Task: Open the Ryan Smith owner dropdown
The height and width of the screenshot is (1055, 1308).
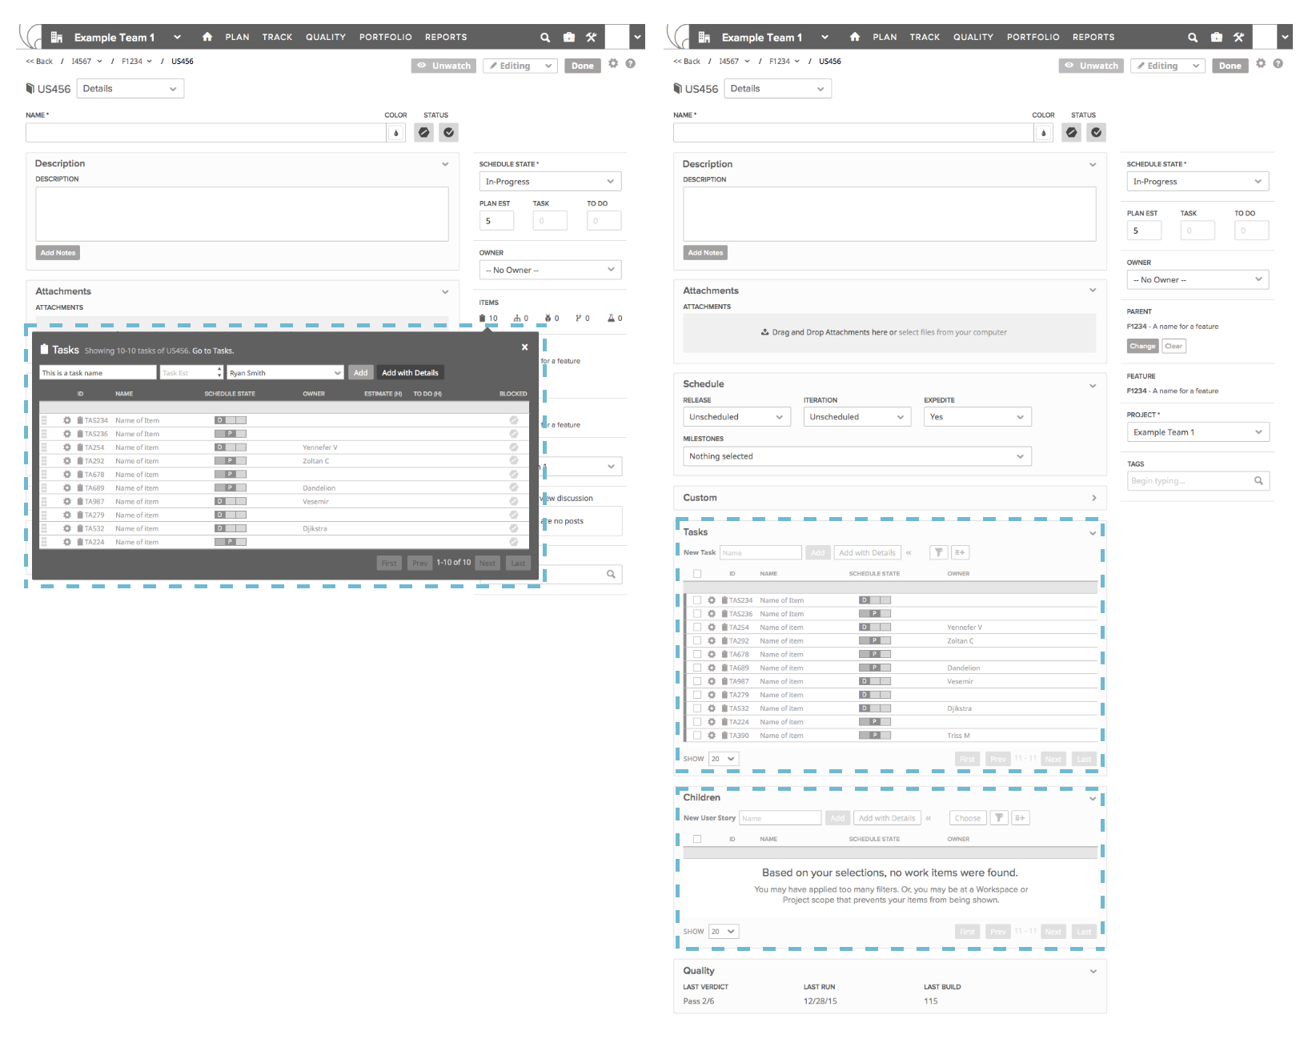Action: [x=285, y=373]
